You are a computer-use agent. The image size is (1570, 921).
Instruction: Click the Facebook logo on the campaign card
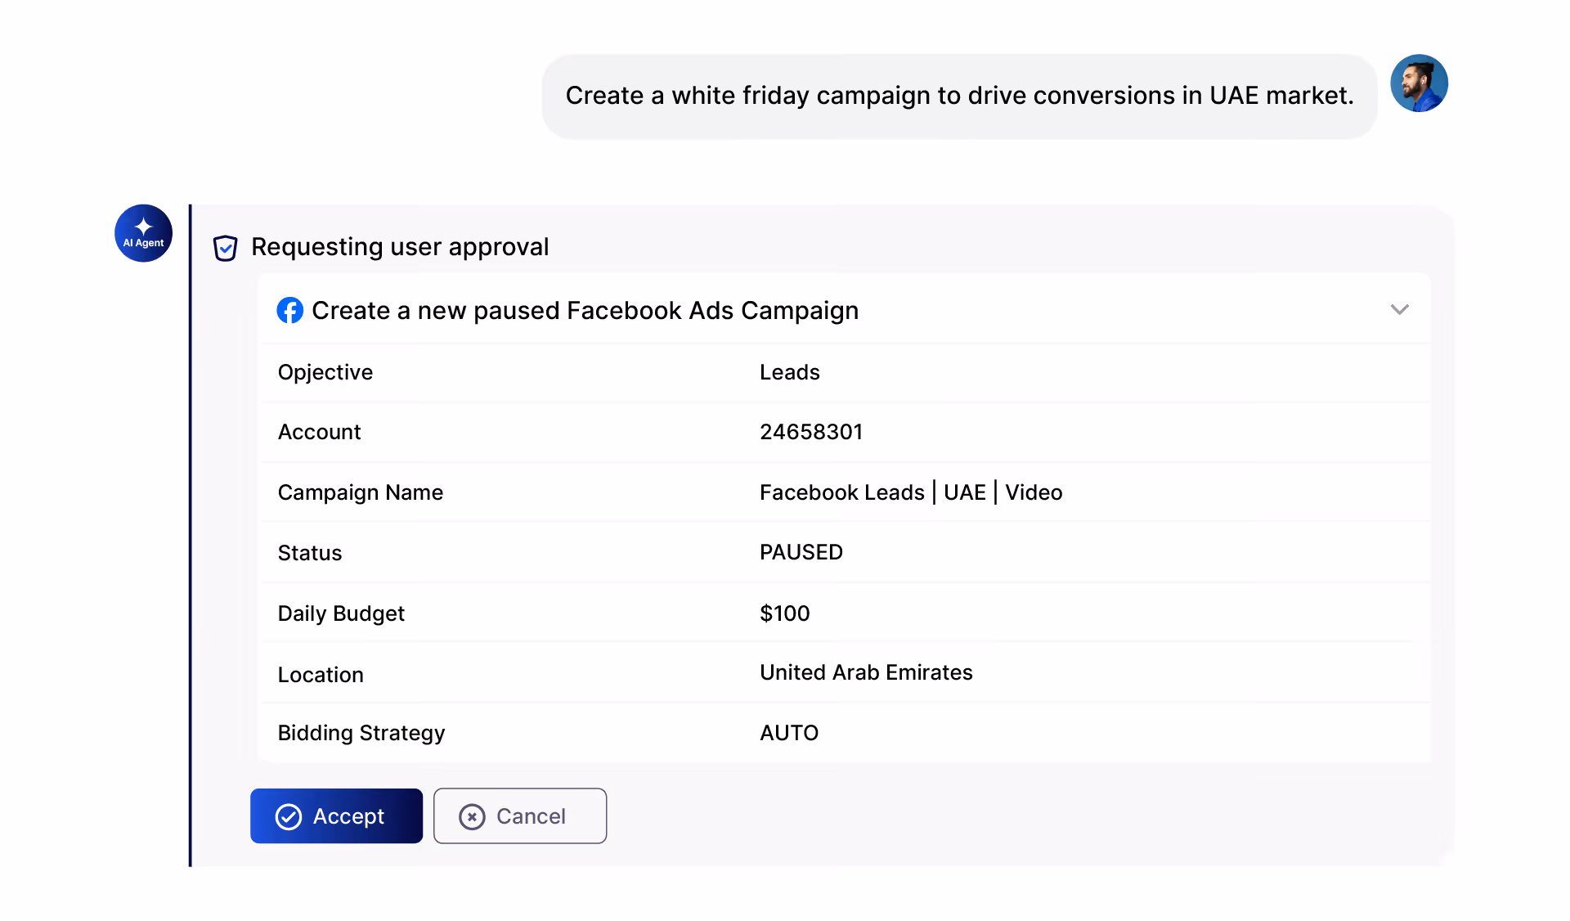coord(290,311)
